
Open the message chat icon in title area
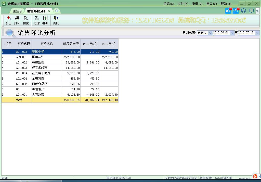point(251,11)
